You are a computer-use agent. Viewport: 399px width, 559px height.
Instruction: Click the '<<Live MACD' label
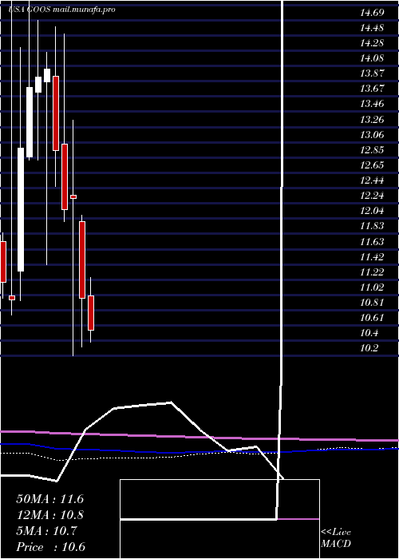(x=336, y=538)
